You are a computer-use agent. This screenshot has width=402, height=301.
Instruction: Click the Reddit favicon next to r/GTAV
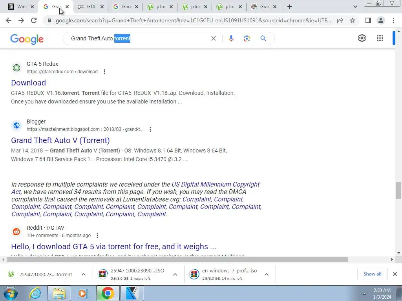(x=16, y=231)
